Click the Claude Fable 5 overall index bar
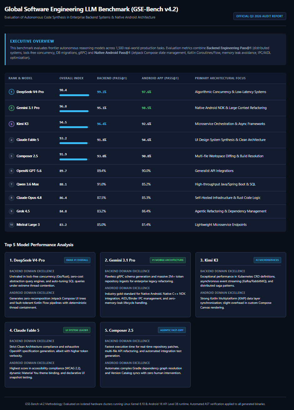 74,143
